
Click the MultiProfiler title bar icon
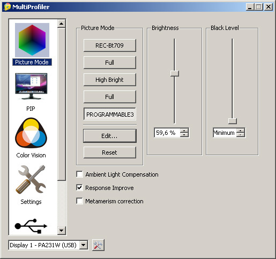click(8, 7)
